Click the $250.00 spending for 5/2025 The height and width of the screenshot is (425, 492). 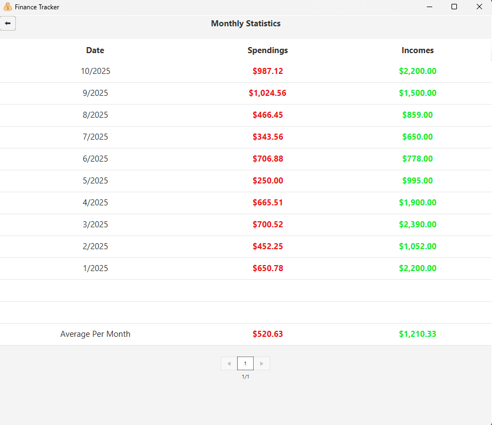tap(267, 181)
